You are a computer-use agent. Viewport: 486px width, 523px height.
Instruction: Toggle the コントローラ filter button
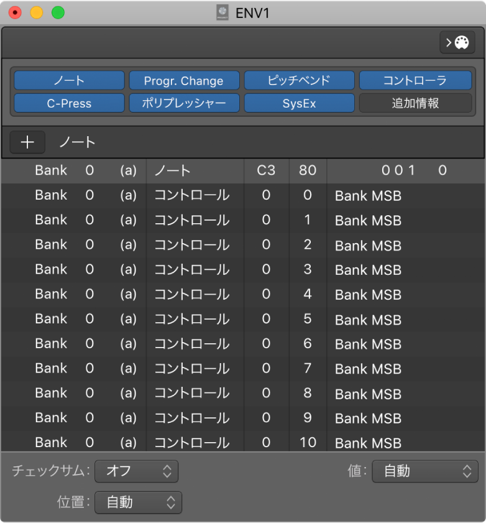pos(415,80)
